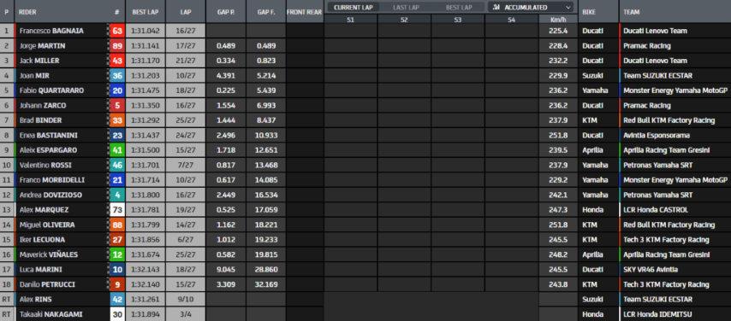The width and height of the screenshot is (731, 321).
Task: Open Ducati Lenovo Team for Jack Miller
Action: tap(655, 61)
